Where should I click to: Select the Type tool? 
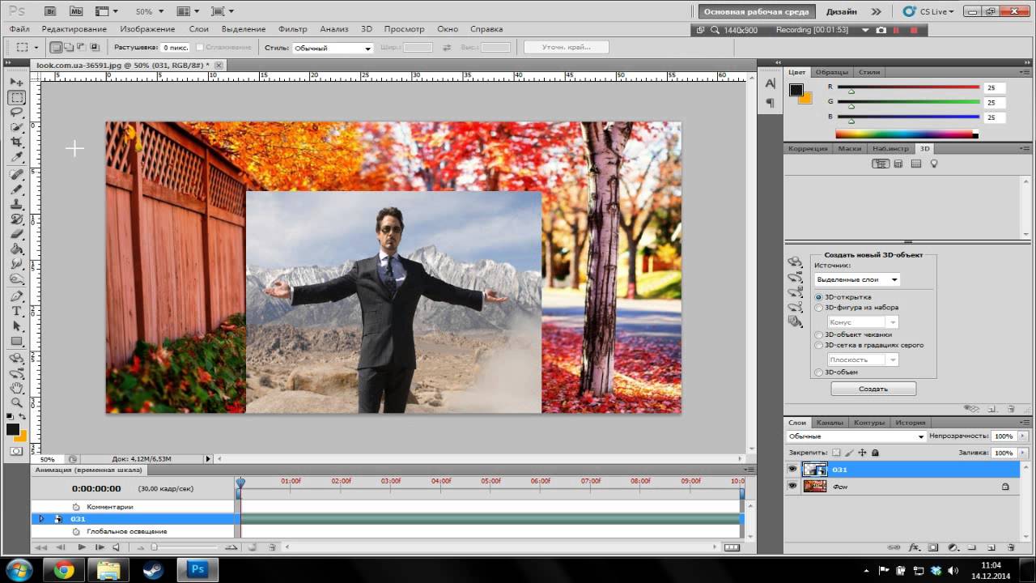pos(16,311)
